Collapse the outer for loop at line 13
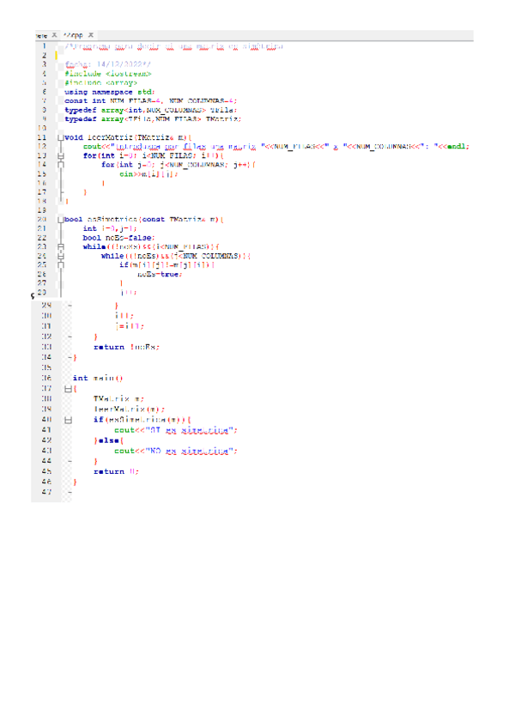Image resolution: width=515 pixels, height=728 pixels. pos(60,155)
